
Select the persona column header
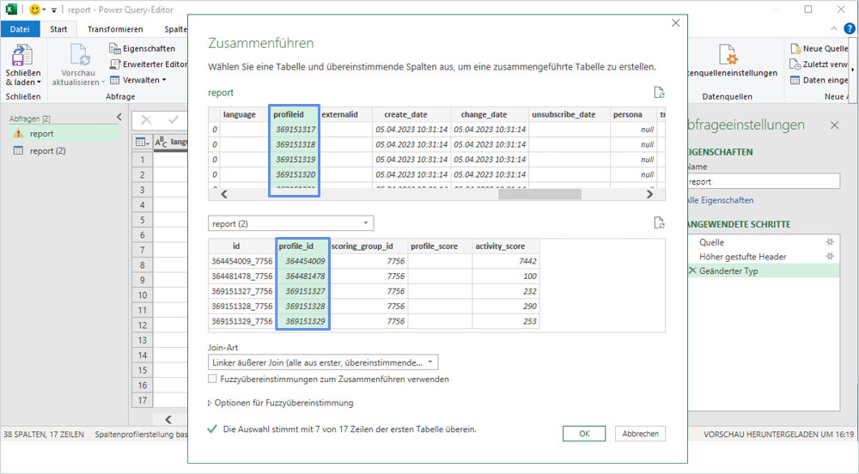click(633, 114)
